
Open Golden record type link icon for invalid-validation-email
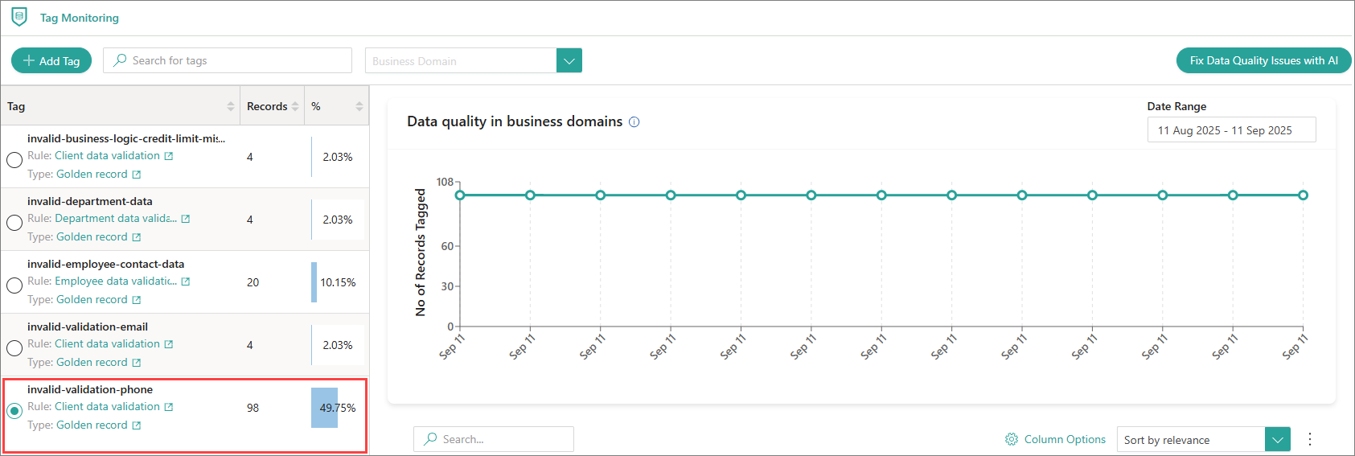coord(137,363)
